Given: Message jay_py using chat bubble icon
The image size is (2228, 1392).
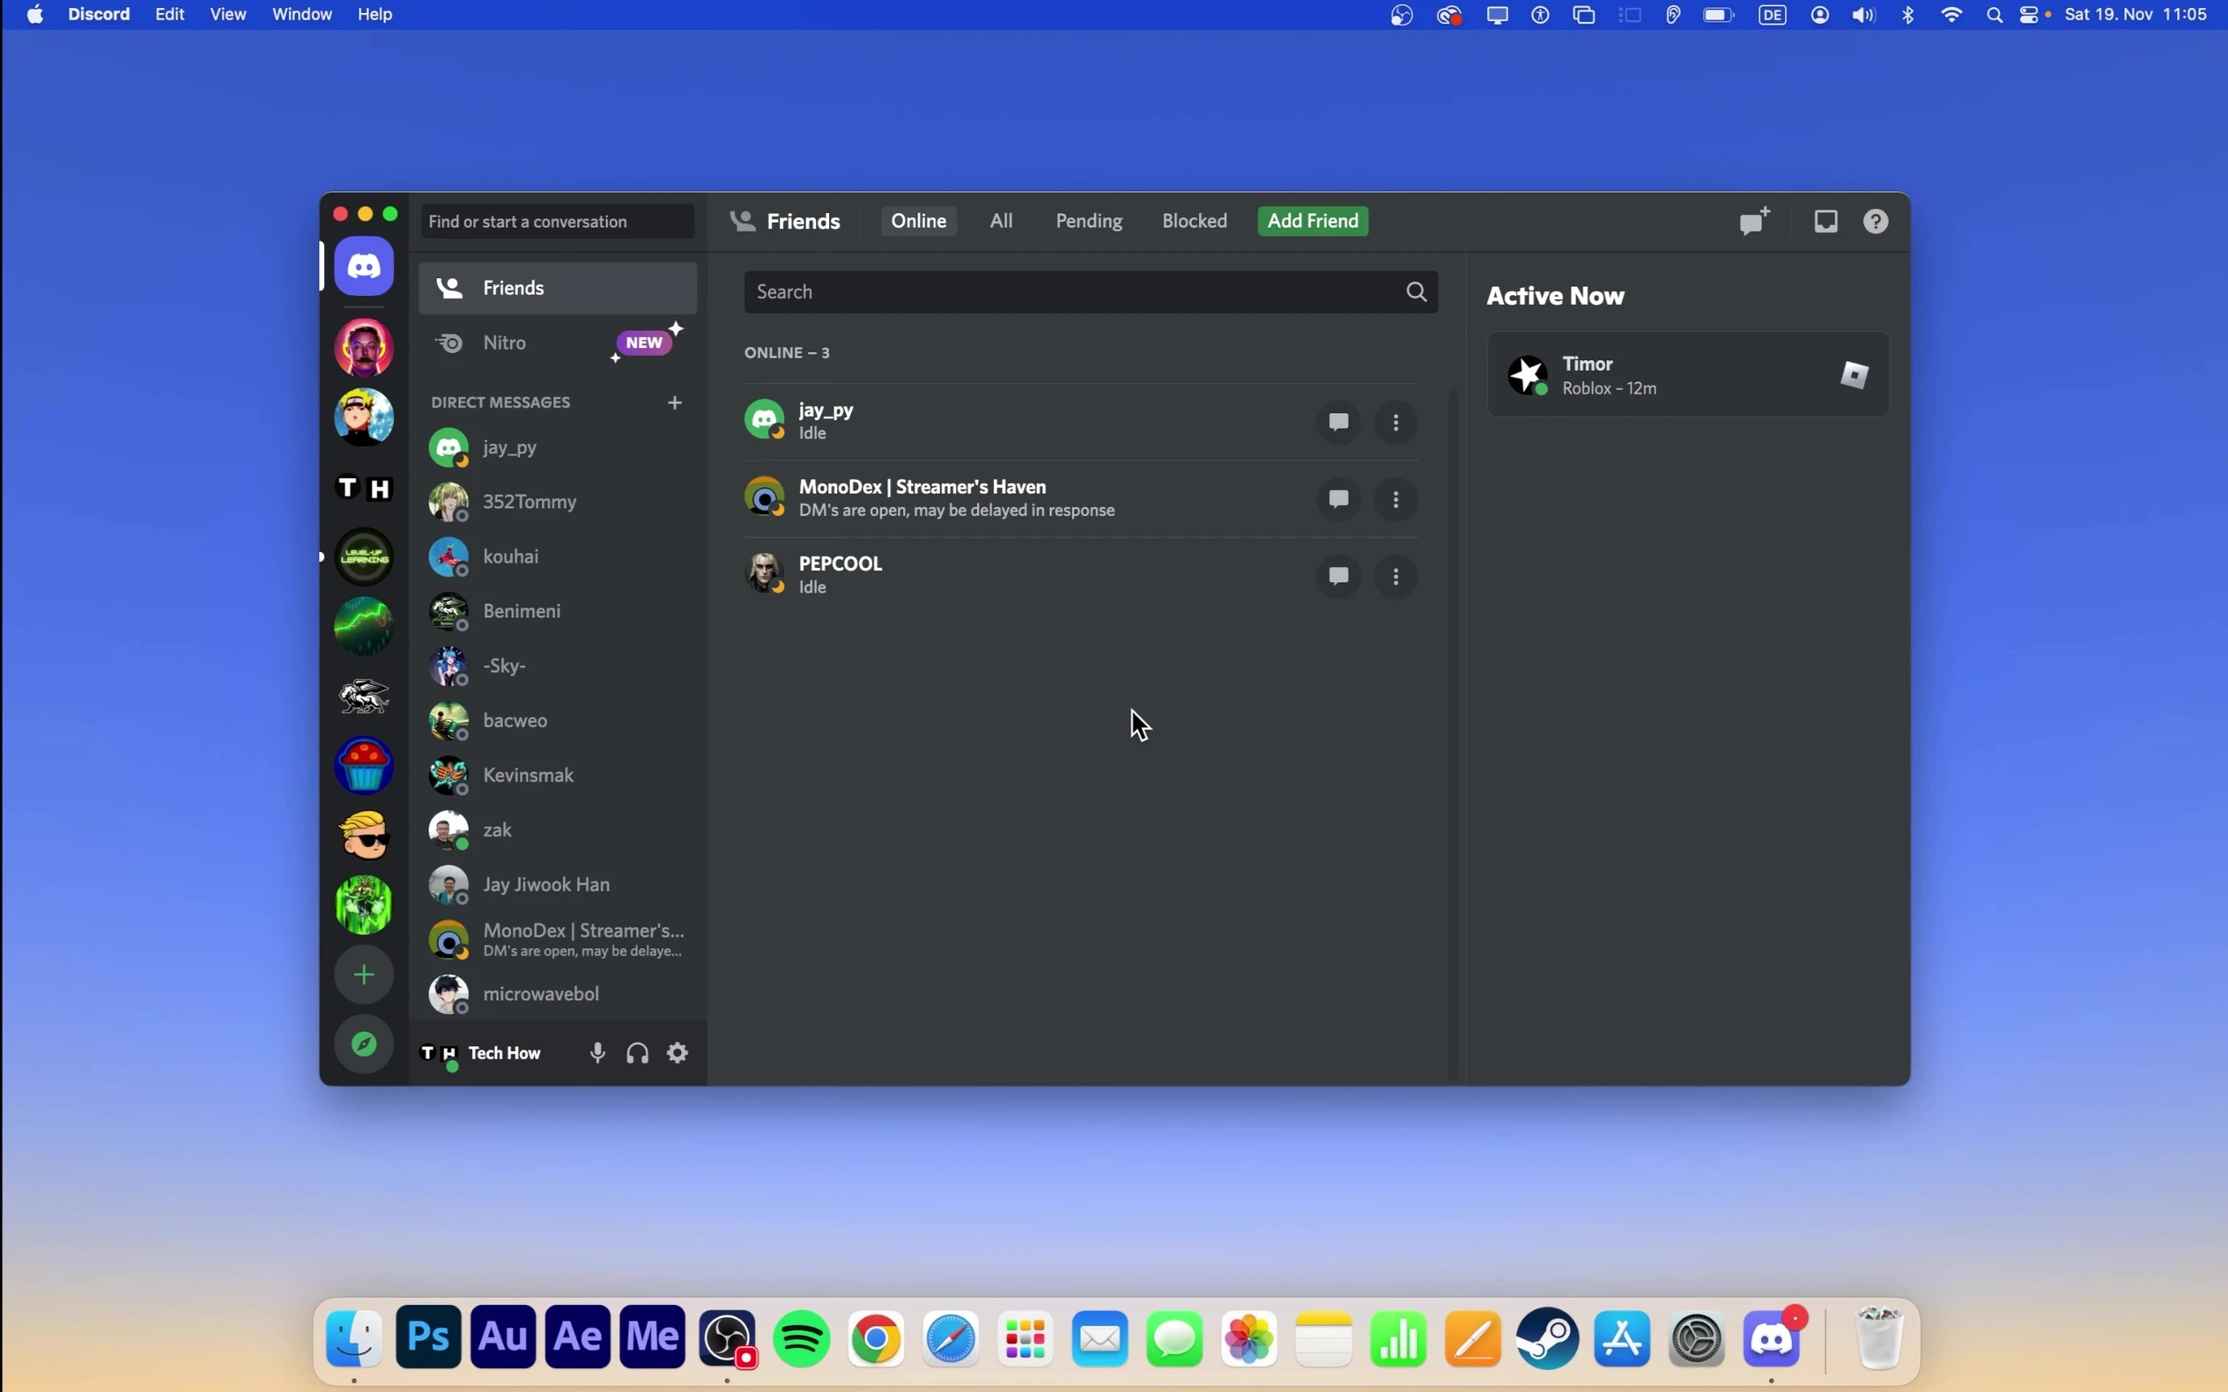Looking at the screenshot, I should [x=1338, y=423].
